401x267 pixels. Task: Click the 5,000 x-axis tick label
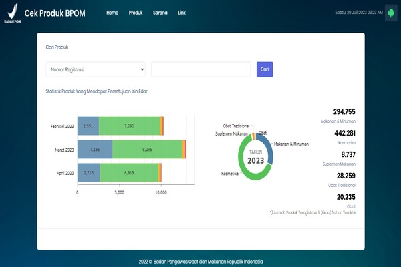[x=119, y=192]
